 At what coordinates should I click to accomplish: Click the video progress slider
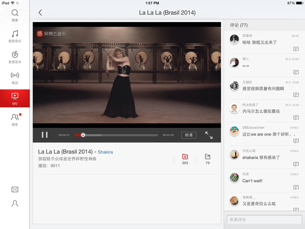(116, 135)
